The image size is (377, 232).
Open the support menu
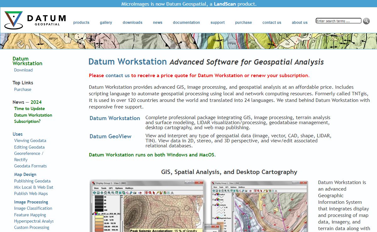click(218, 23)
